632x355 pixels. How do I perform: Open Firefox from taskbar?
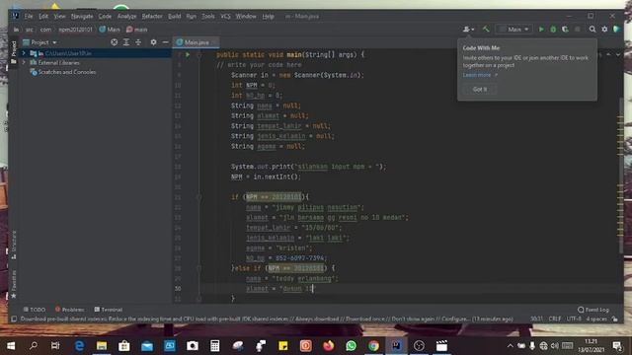pos(329,346)
